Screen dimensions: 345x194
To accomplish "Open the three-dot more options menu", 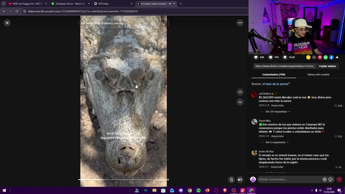I will click(x=240, y=23).
